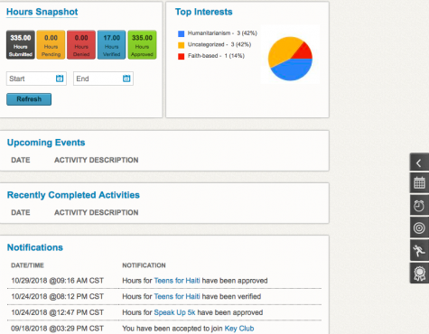The width and height of the screenshot is (429, 334).
Task: Click the DATE/TIME column header in Notifications
Action: click(27, 265)
